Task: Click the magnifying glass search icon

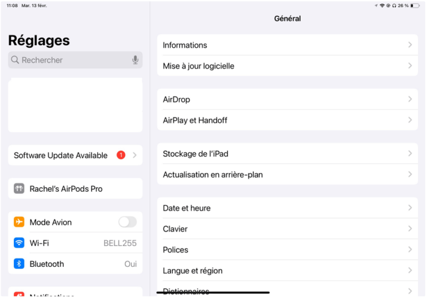Action: (15, 60)
